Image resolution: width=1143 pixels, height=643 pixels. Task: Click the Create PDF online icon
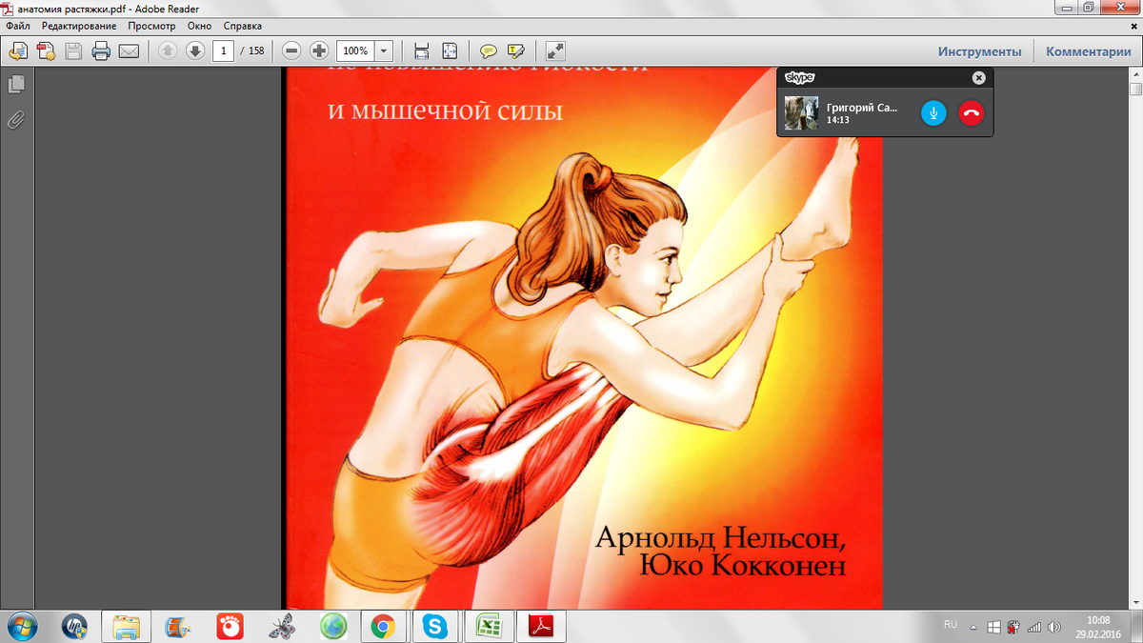(45, 50)
